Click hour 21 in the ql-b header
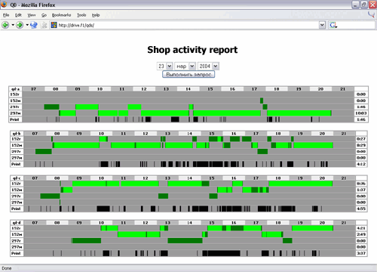The image size is (377, 272). click(344, 134)
